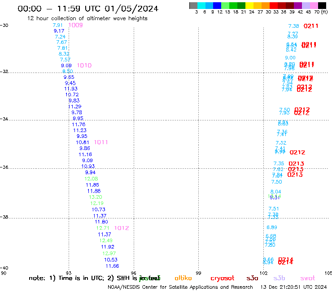Click the cryosat wave height value 7.32
The height and width of the screenshot is (291, 332).
point(281,143)
